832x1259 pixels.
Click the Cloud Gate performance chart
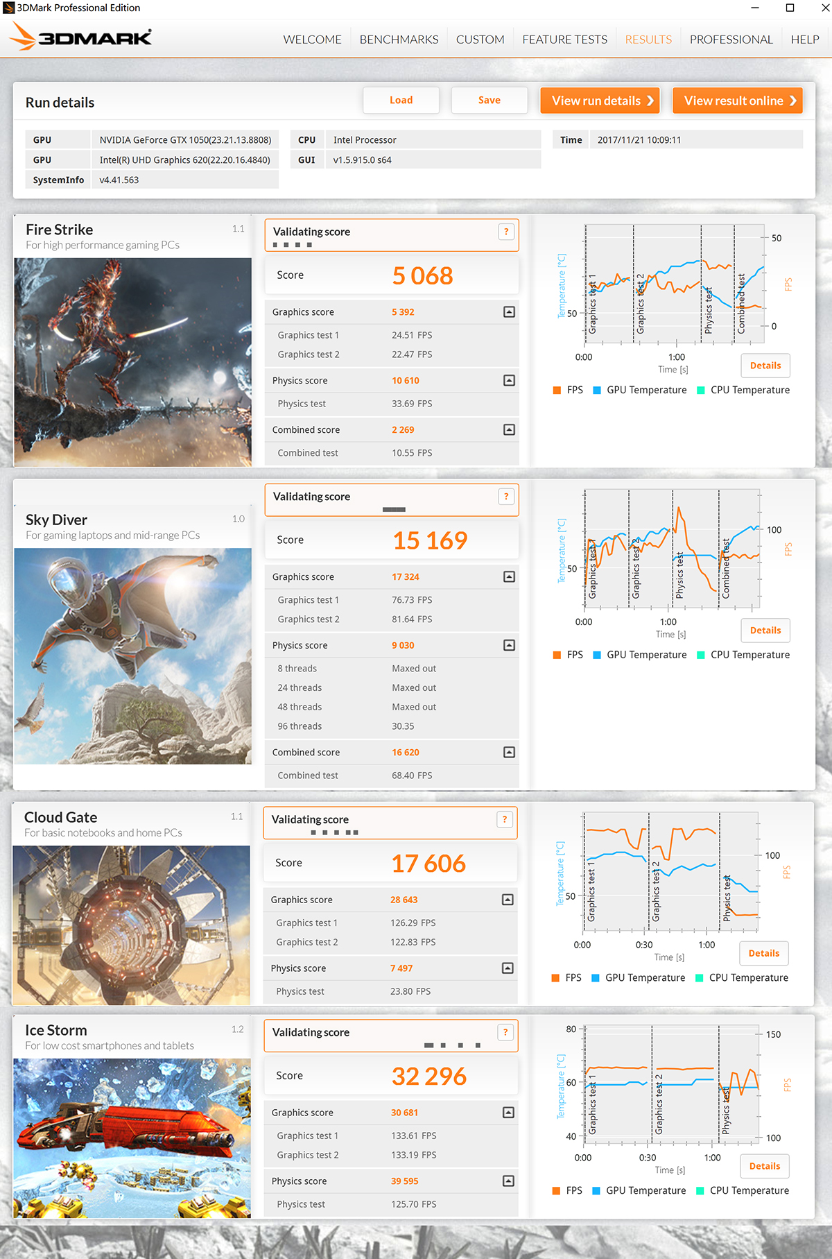671,871
